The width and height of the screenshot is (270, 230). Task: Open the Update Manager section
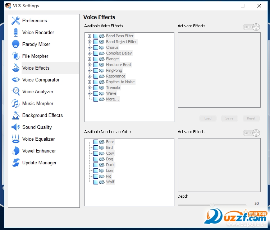pos(39,163)
